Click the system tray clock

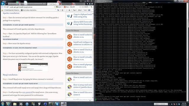[184, 104]
